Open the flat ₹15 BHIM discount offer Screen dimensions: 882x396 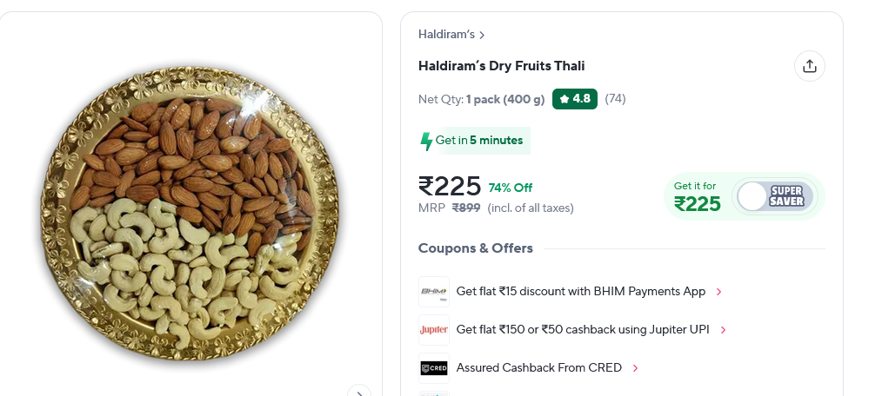pyautogui.click(x=580, y=292)
